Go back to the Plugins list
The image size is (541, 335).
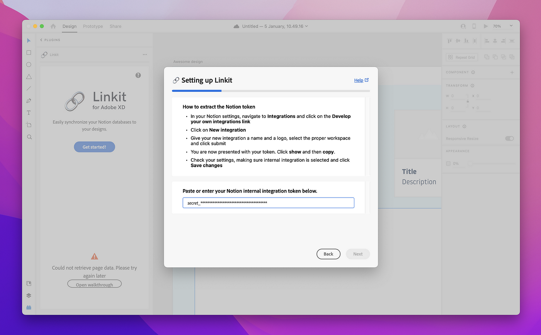coord(50,40)
